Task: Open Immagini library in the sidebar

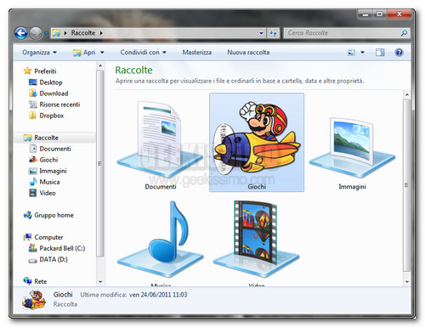Action: 53,171
